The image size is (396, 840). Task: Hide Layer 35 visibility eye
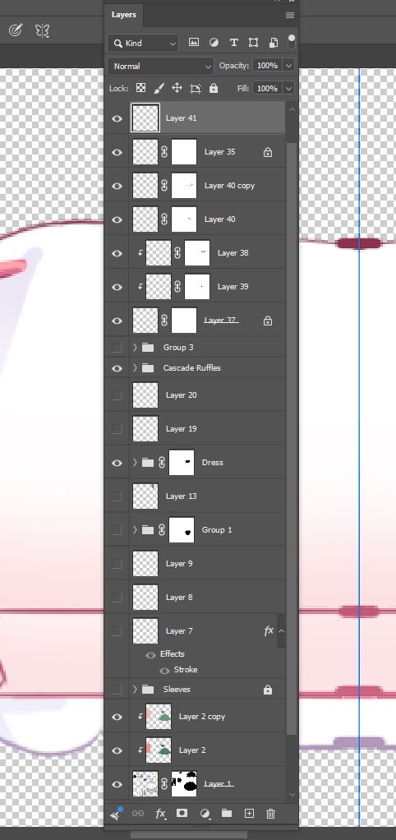click(117, 152)
